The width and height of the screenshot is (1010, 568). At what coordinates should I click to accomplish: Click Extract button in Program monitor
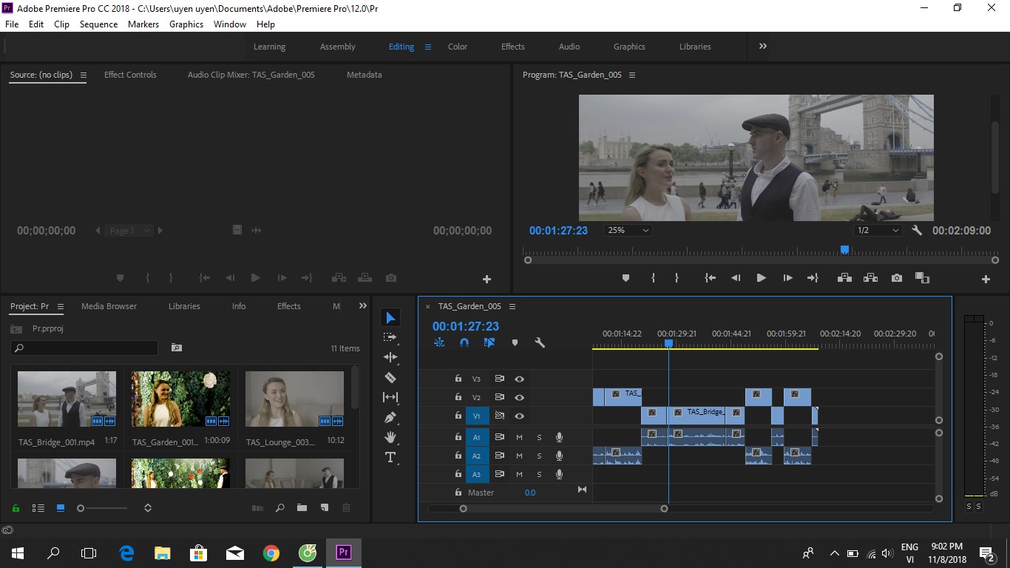tap(870, 278)
